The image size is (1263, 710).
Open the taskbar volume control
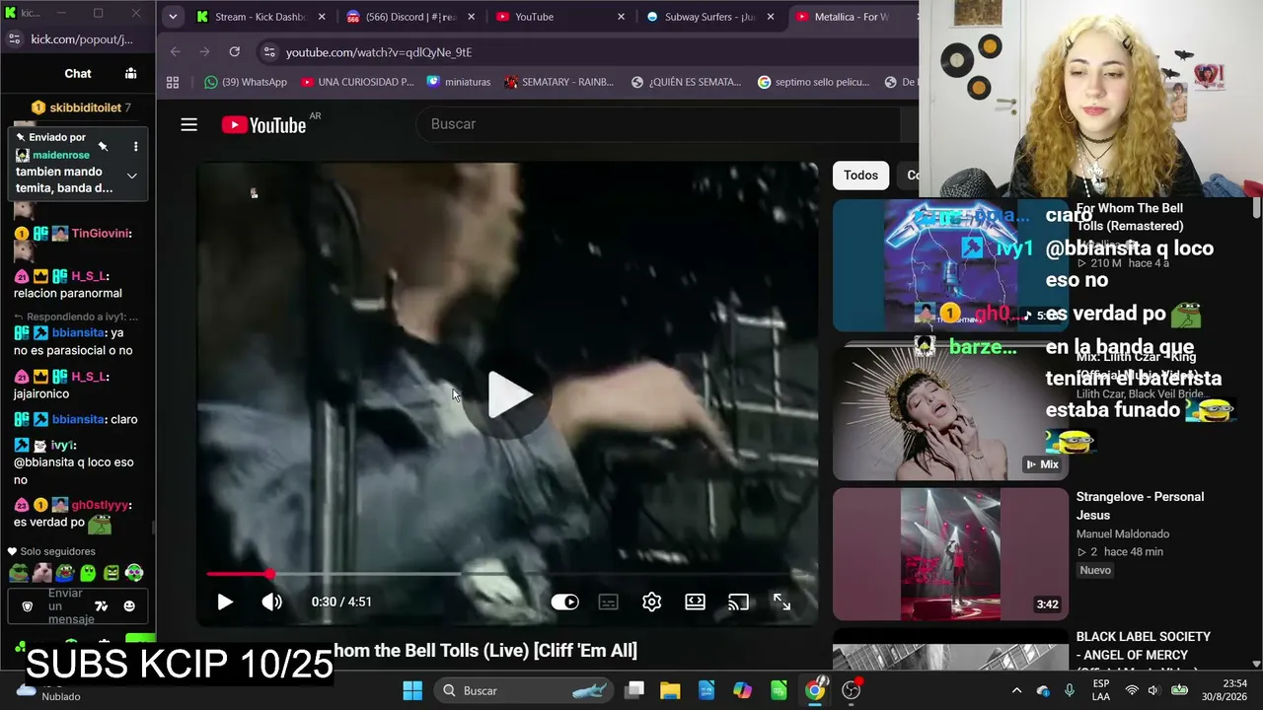pyautogui.click(x=1153, y=690)
